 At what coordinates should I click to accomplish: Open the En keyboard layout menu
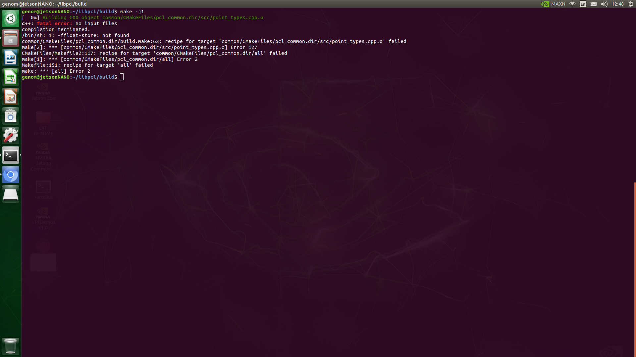[x=583, y=4]
